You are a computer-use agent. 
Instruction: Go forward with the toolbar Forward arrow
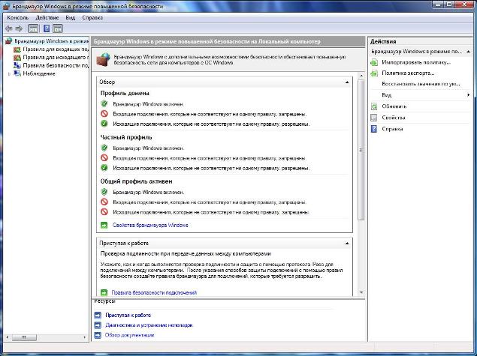click(x=19, y=28)
